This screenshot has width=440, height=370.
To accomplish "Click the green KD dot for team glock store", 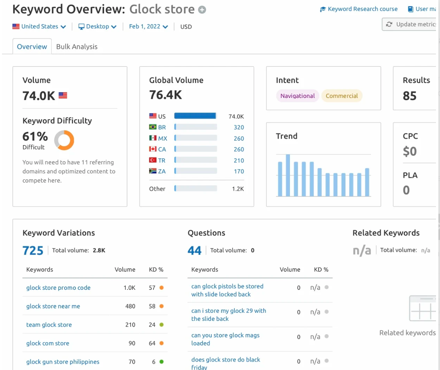I will click(162, 324).
